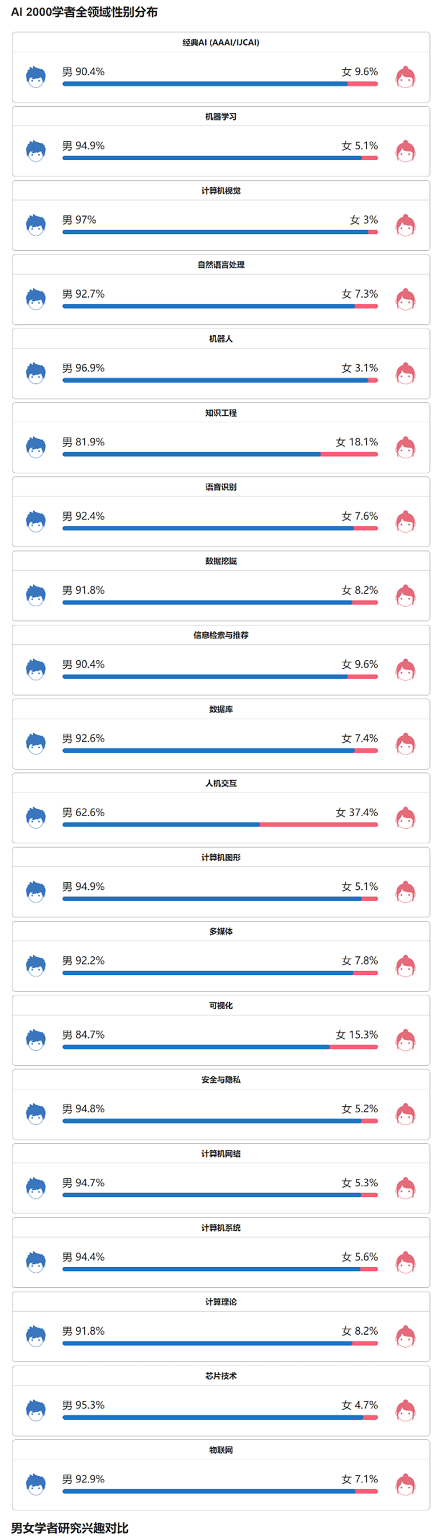The image size is (444, 1538).
Task: Click female avatar icon in 知识工程 card
Action: [405, 448]
